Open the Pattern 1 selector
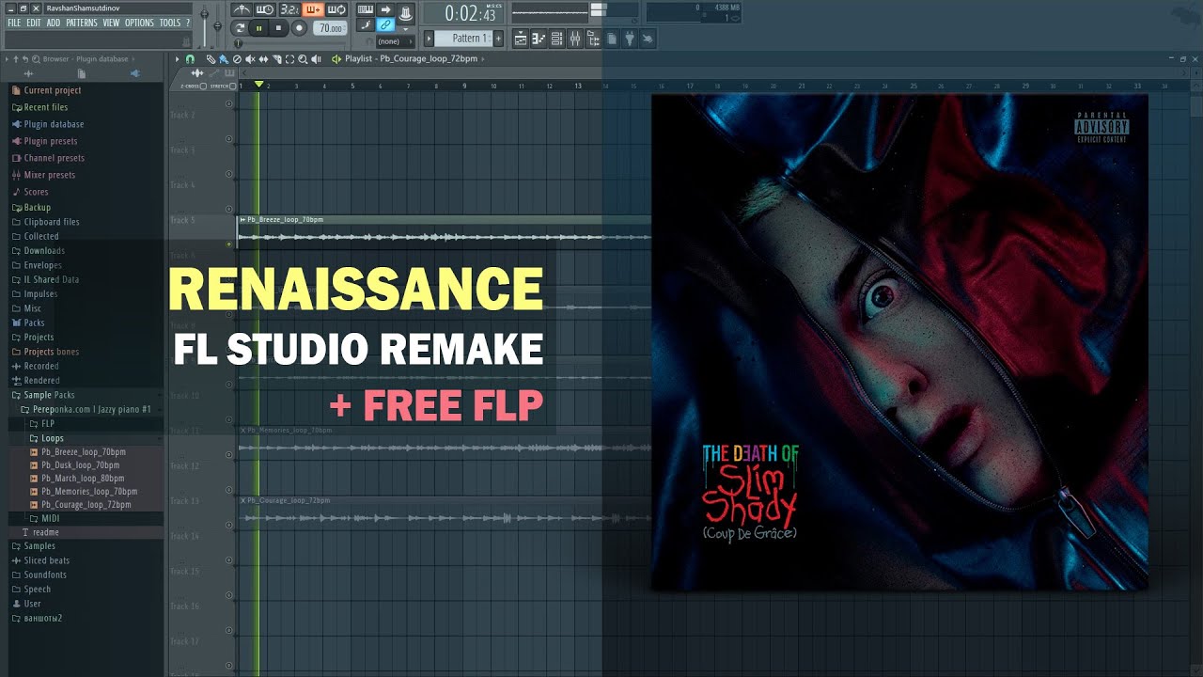The height and width of the screenshot is (677, 1203). tap(463, 39)
